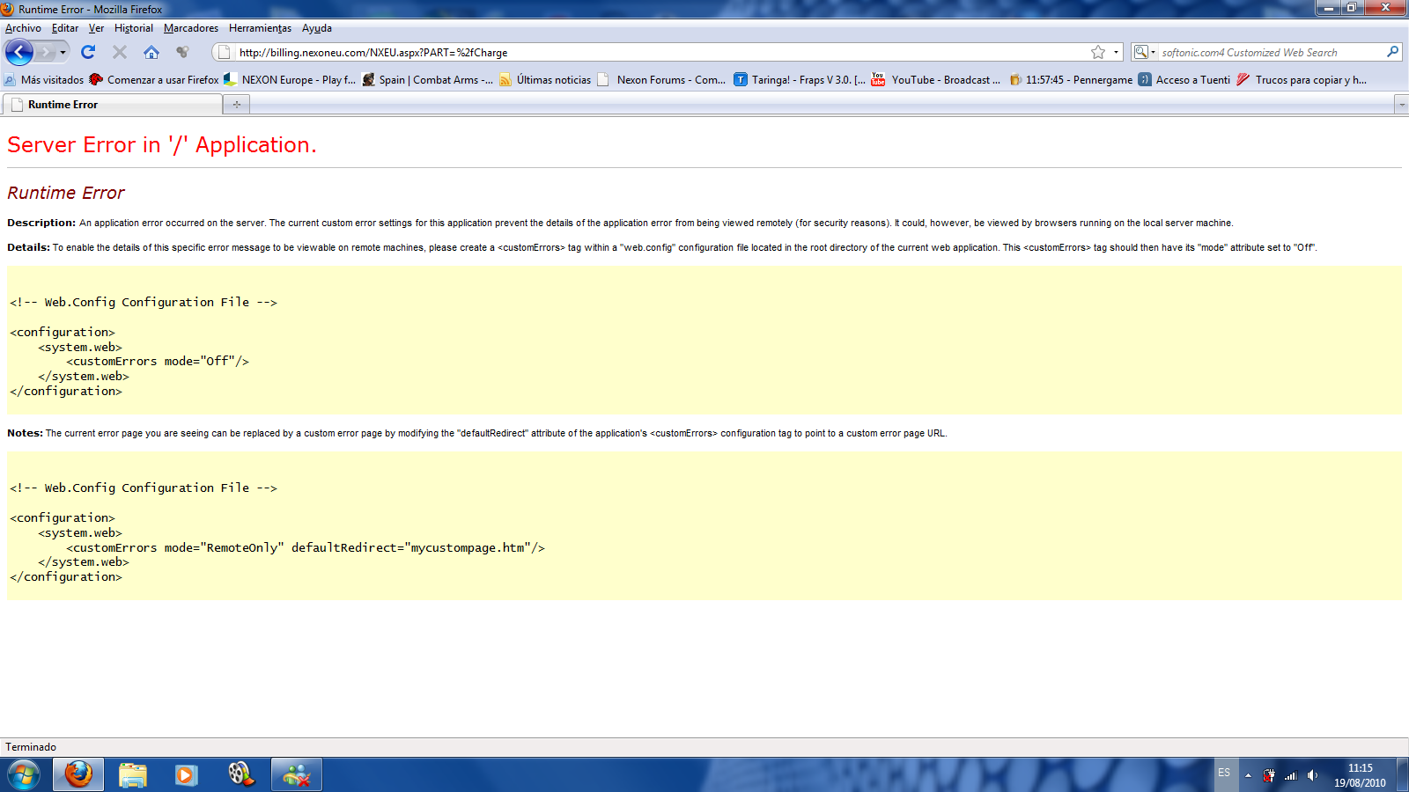Click into the address bar URL field
The image size is (1409, 792).
[x=660, y=52]
